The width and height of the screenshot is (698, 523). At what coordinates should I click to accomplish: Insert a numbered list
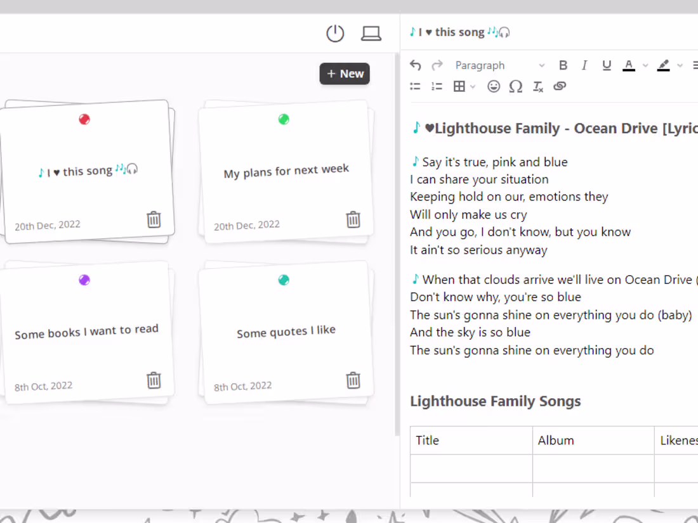pyautogui.click(x=437, y=86)
